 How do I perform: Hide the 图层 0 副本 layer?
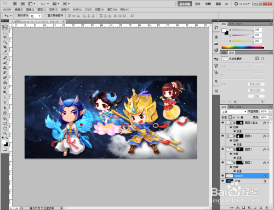pyautogui.click(x=223, y=123)
